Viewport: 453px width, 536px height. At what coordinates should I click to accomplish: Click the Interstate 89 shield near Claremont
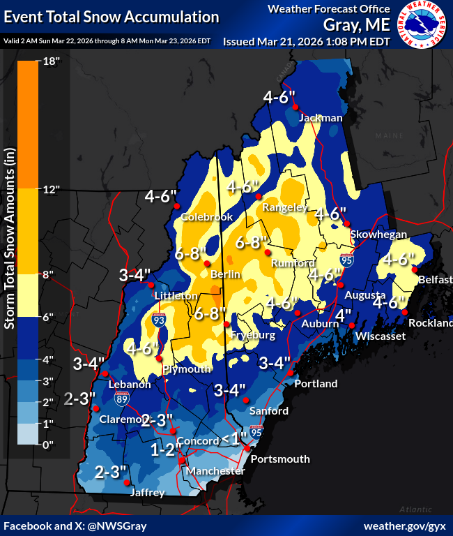[121, 399]
